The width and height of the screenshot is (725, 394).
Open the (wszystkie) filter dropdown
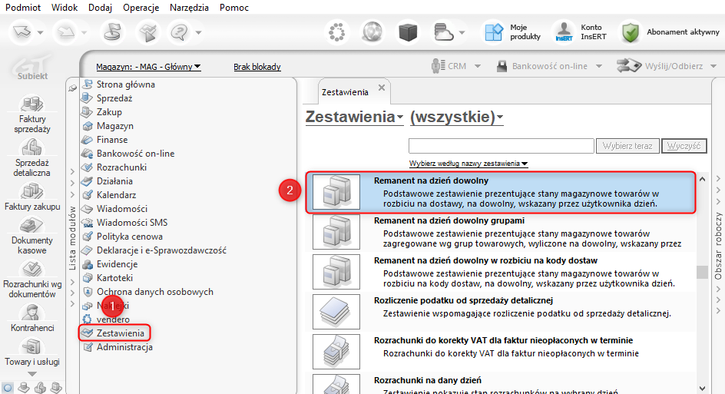coord(456,117)
